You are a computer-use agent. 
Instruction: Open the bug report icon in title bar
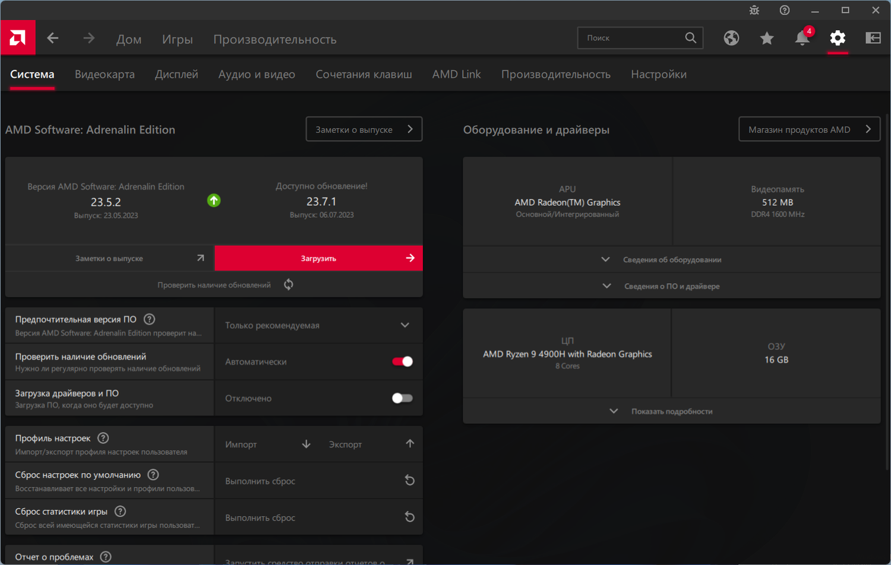tap(754, 10)
